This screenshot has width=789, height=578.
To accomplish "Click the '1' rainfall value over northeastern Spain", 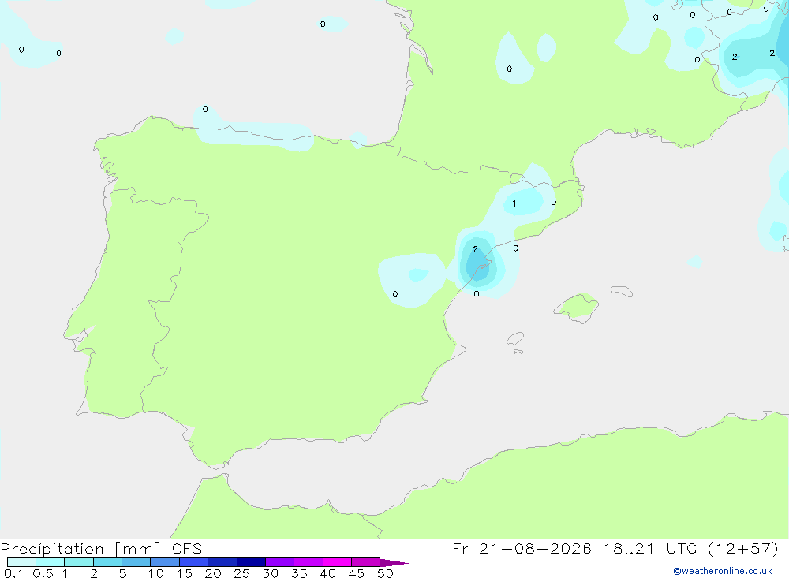I will (514, 203).
